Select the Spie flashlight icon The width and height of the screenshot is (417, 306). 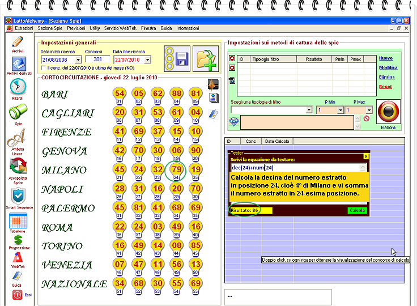(18, 112)
